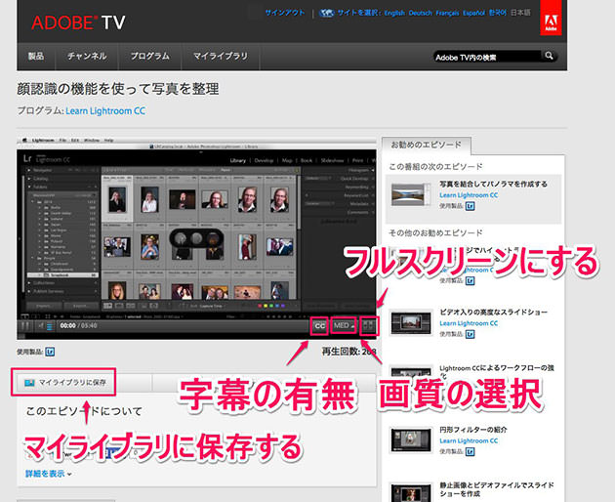This screenshot has width=615, height=502.
Task: Open the episode ビデオ入りの高度なスライドショー
Action: point(493,313)
